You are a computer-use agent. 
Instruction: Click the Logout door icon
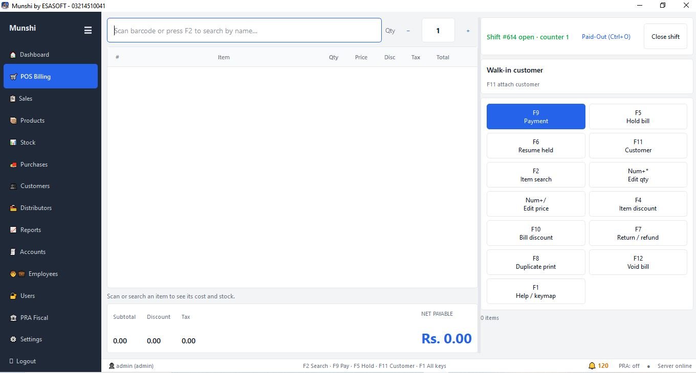11,361
